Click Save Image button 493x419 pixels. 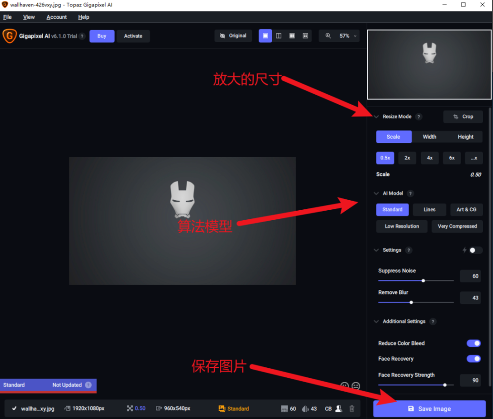click(430, 408)
